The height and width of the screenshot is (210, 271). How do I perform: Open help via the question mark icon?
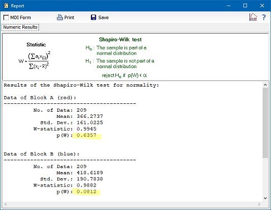point(264,17)
